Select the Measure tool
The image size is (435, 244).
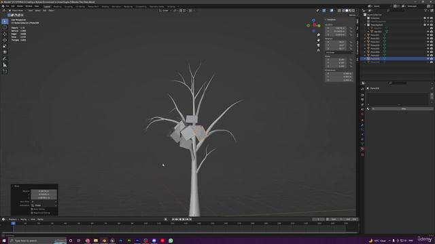[5, 65]
